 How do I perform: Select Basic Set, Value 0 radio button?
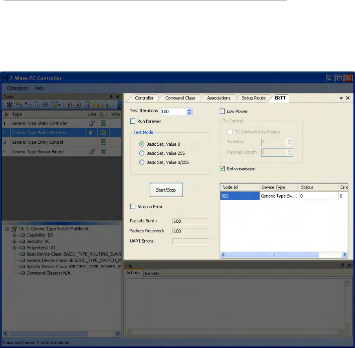point(142,144)
